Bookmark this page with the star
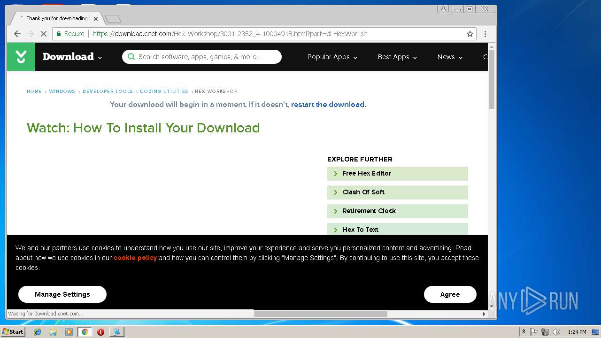The width and height of the screenshot is (601, 338). [470, 34]
